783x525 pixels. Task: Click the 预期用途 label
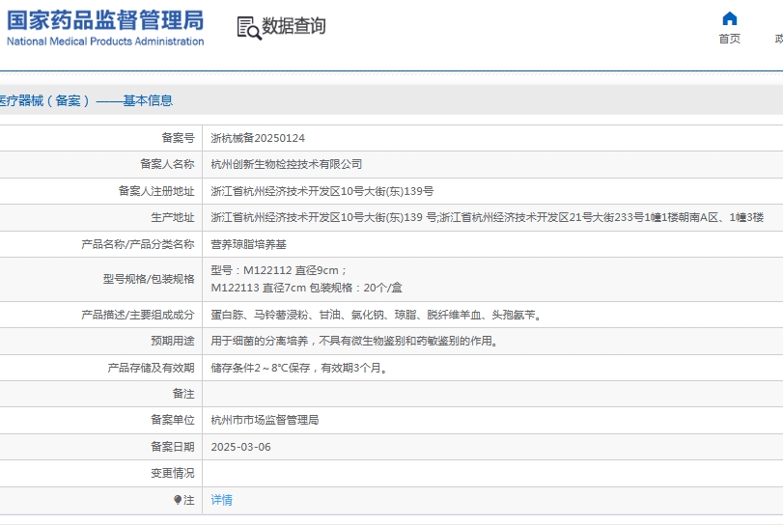(172, 341)
